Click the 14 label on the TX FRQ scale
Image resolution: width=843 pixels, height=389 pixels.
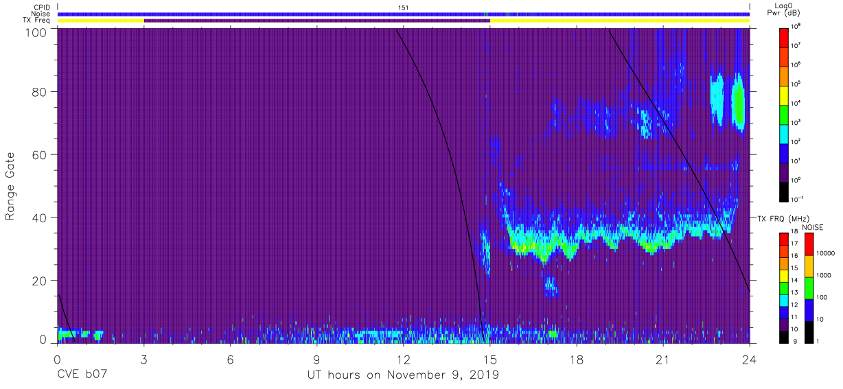(x=796, y=280)
